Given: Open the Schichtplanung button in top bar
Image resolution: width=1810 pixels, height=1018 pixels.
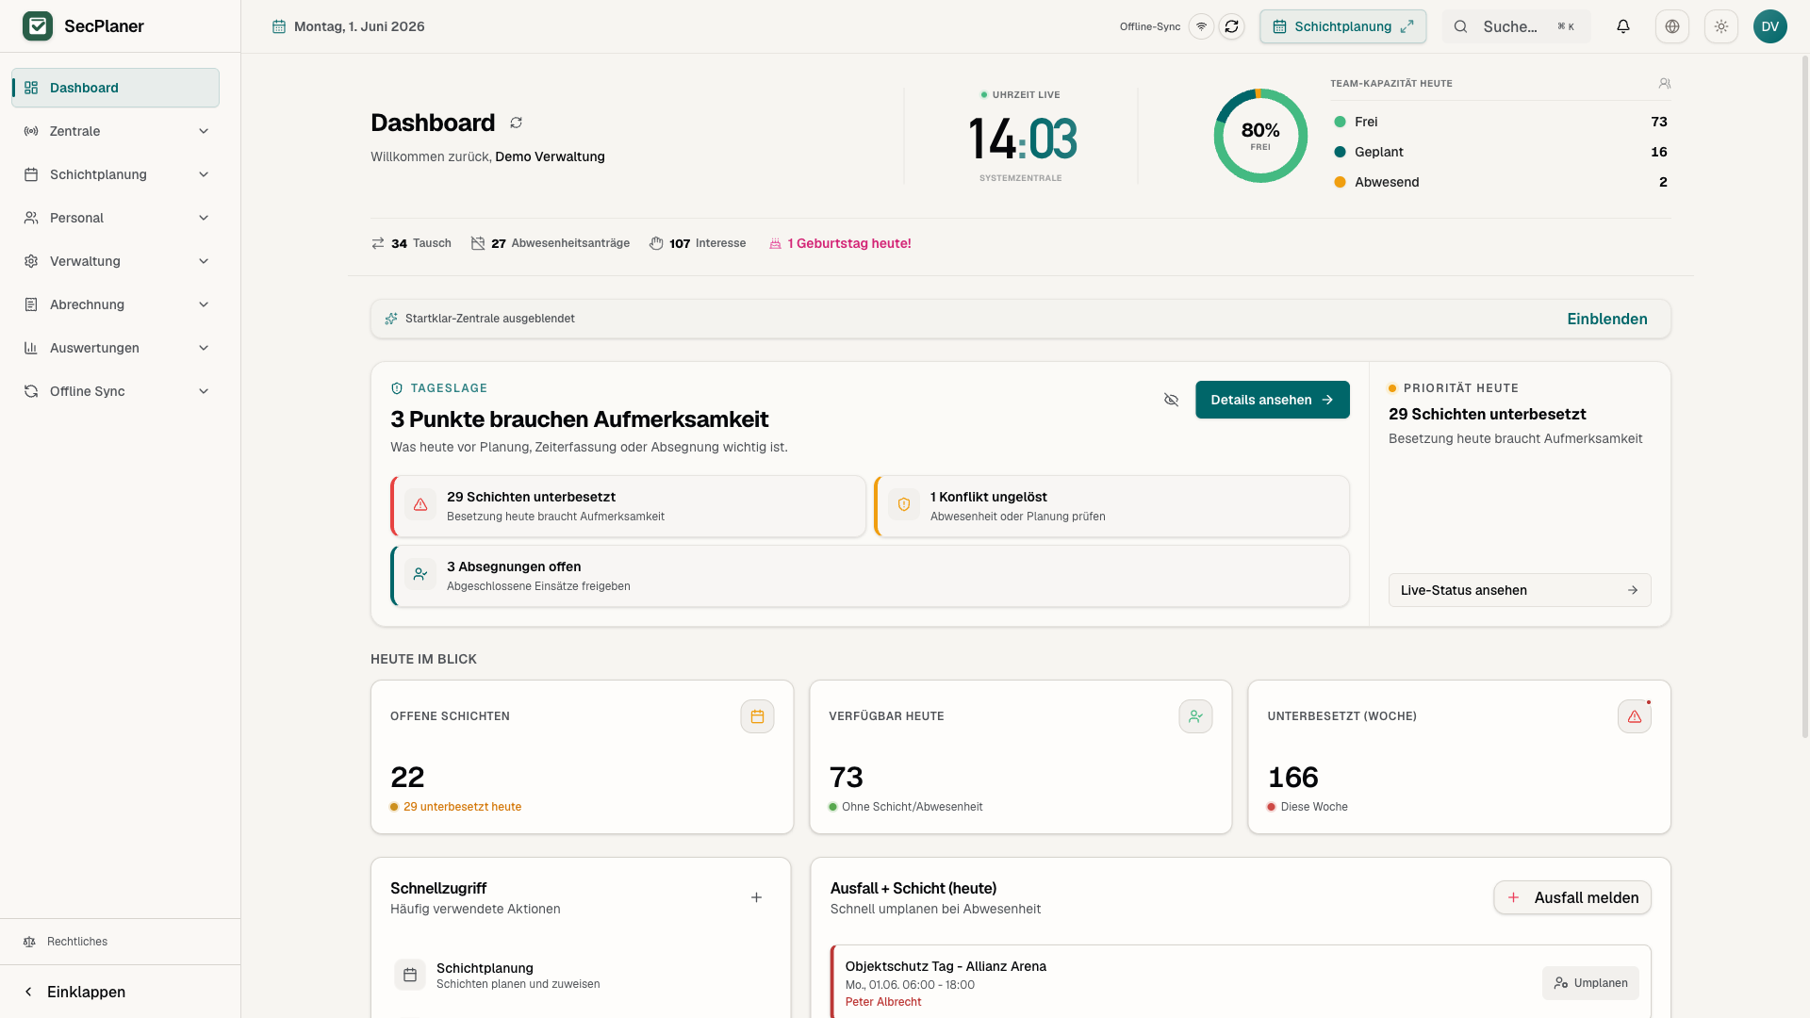Looking at the screenshot, I should 1342,26.
